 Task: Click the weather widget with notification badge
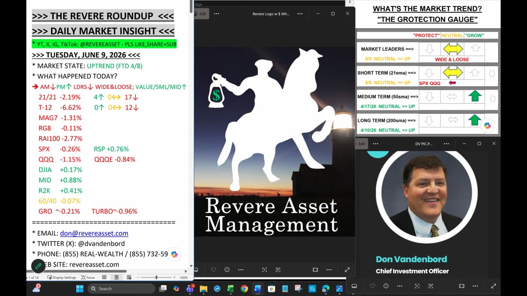(36, 288)
